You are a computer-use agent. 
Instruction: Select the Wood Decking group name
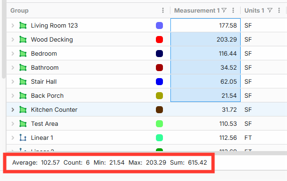pos(52,39)
